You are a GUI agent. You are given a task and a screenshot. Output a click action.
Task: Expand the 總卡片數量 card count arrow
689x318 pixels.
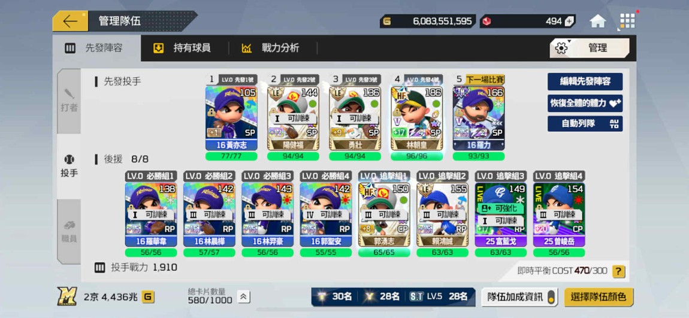244,297
